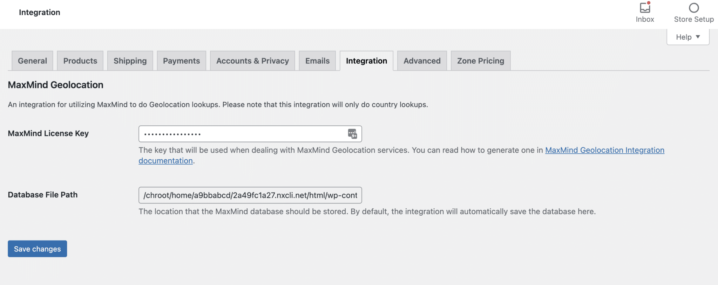Expand the Help dropdown
Image resolution: width=718 pixels, height=285 pixels.
[687, 37]
